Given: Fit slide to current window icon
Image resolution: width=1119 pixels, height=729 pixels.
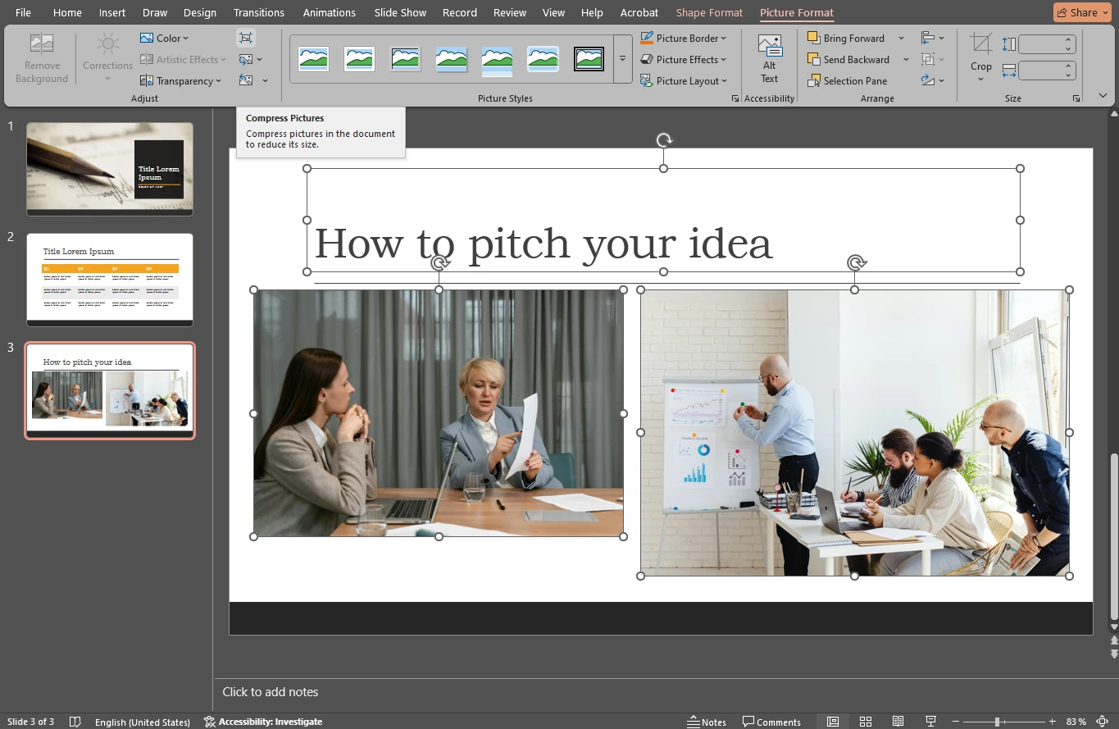Looking at the screenshot, I should tap(1103, 722).
